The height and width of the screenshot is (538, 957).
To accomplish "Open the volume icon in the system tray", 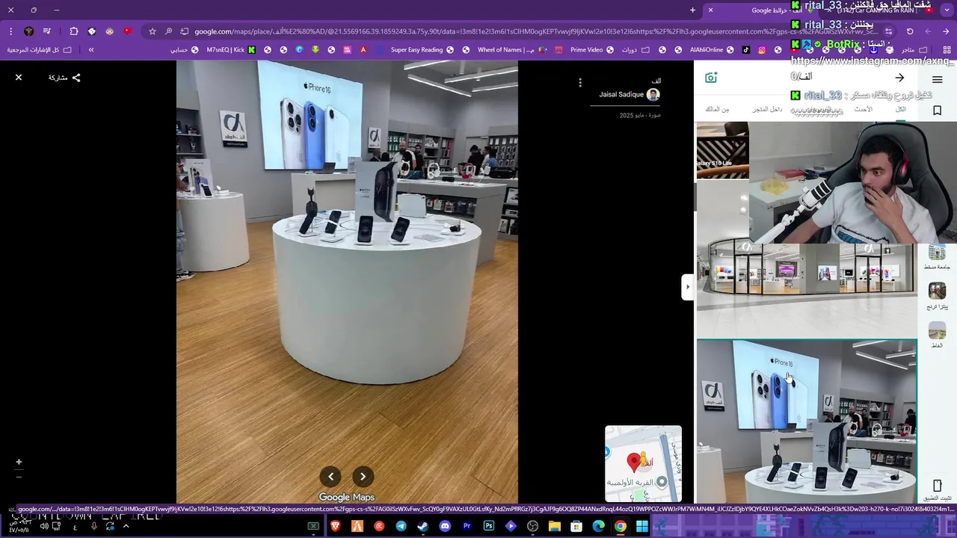I will [44, 526].
